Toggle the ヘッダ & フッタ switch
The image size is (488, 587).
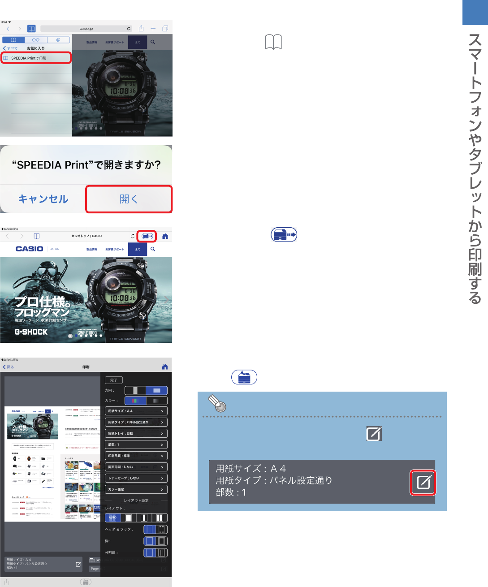click(155, 529)
